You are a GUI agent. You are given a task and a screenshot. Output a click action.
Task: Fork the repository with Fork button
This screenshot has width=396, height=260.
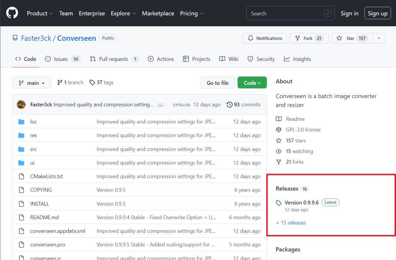[304, 38]
